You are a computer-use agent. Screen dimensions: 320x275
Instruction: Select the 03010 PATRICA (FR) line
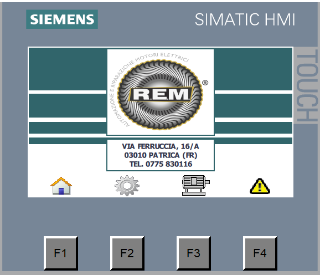[161, 155]
